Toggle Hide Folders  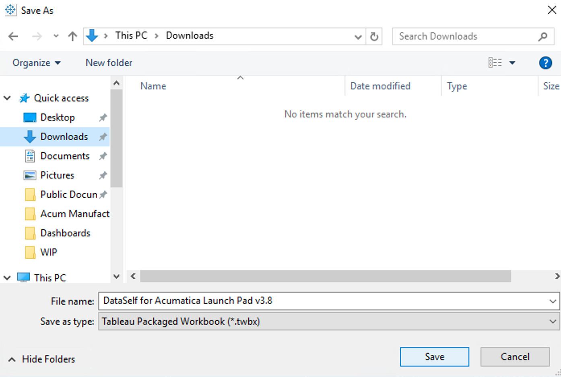[42, 359]
